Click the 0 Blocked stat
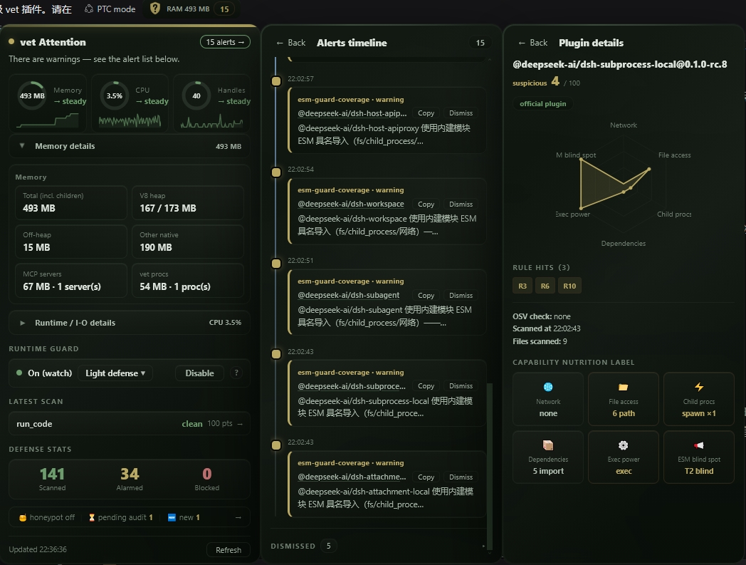Viewport: 746px width, 565px height. tap(206, 479)
